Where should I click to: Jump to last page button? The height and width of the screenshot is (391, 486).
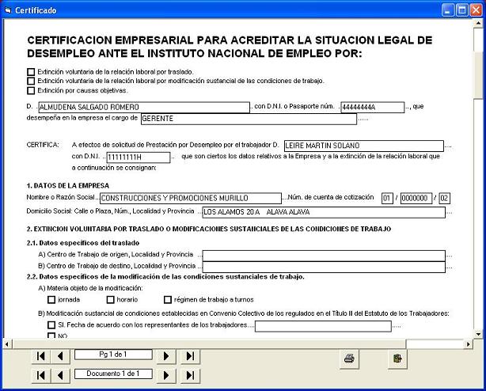(x=190, y=356)
